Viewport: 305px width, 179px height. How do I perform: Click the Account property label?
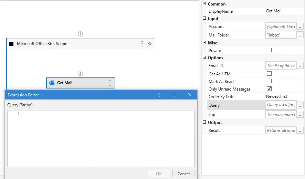[x=216, y=27]
